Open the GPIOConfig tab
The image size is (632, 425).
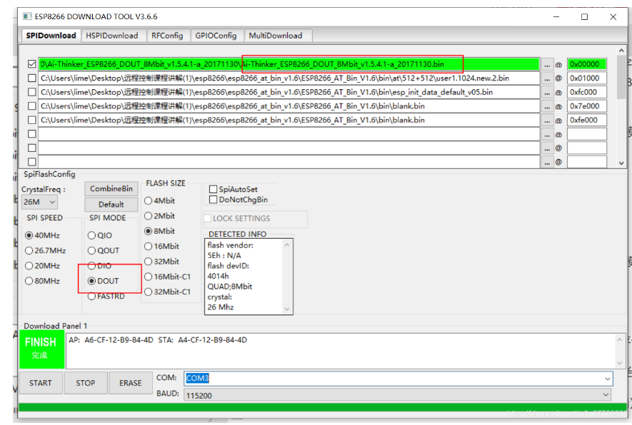(216, 36)
